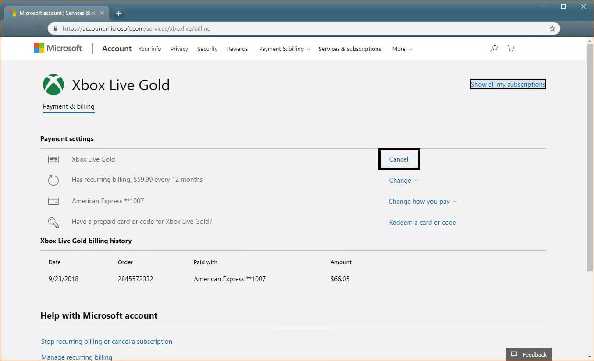Open Stop recurring billing or cancel a subscription
The height and width of the screenshot is (361, 594).
107,342
